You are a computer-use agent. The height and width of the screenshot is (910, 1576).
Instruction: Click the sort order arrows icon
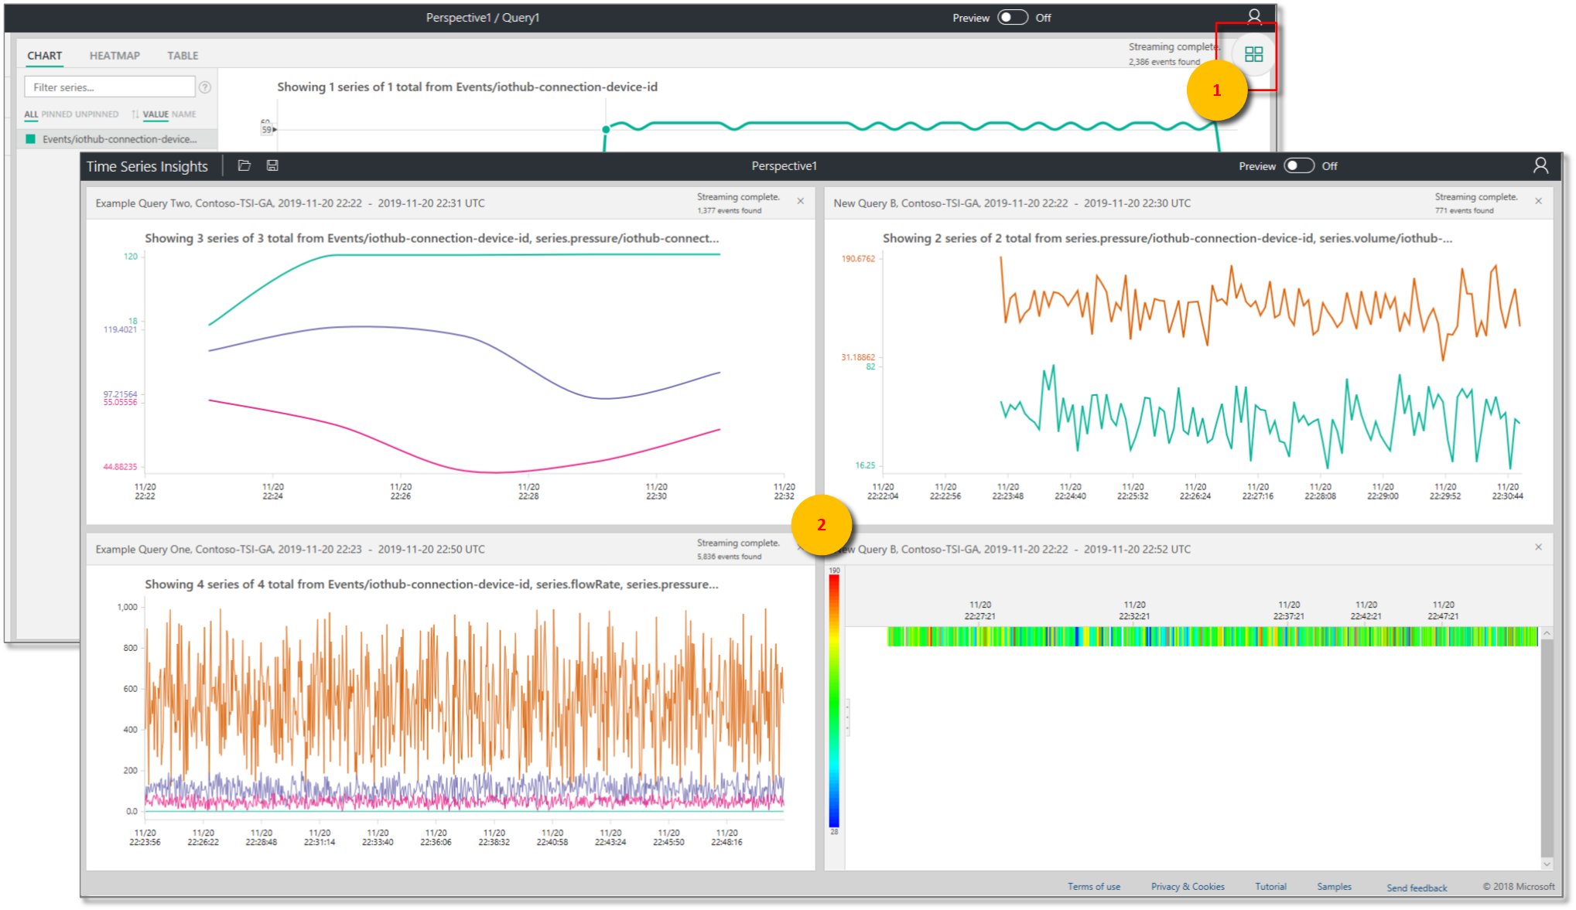tap(135, 114)
